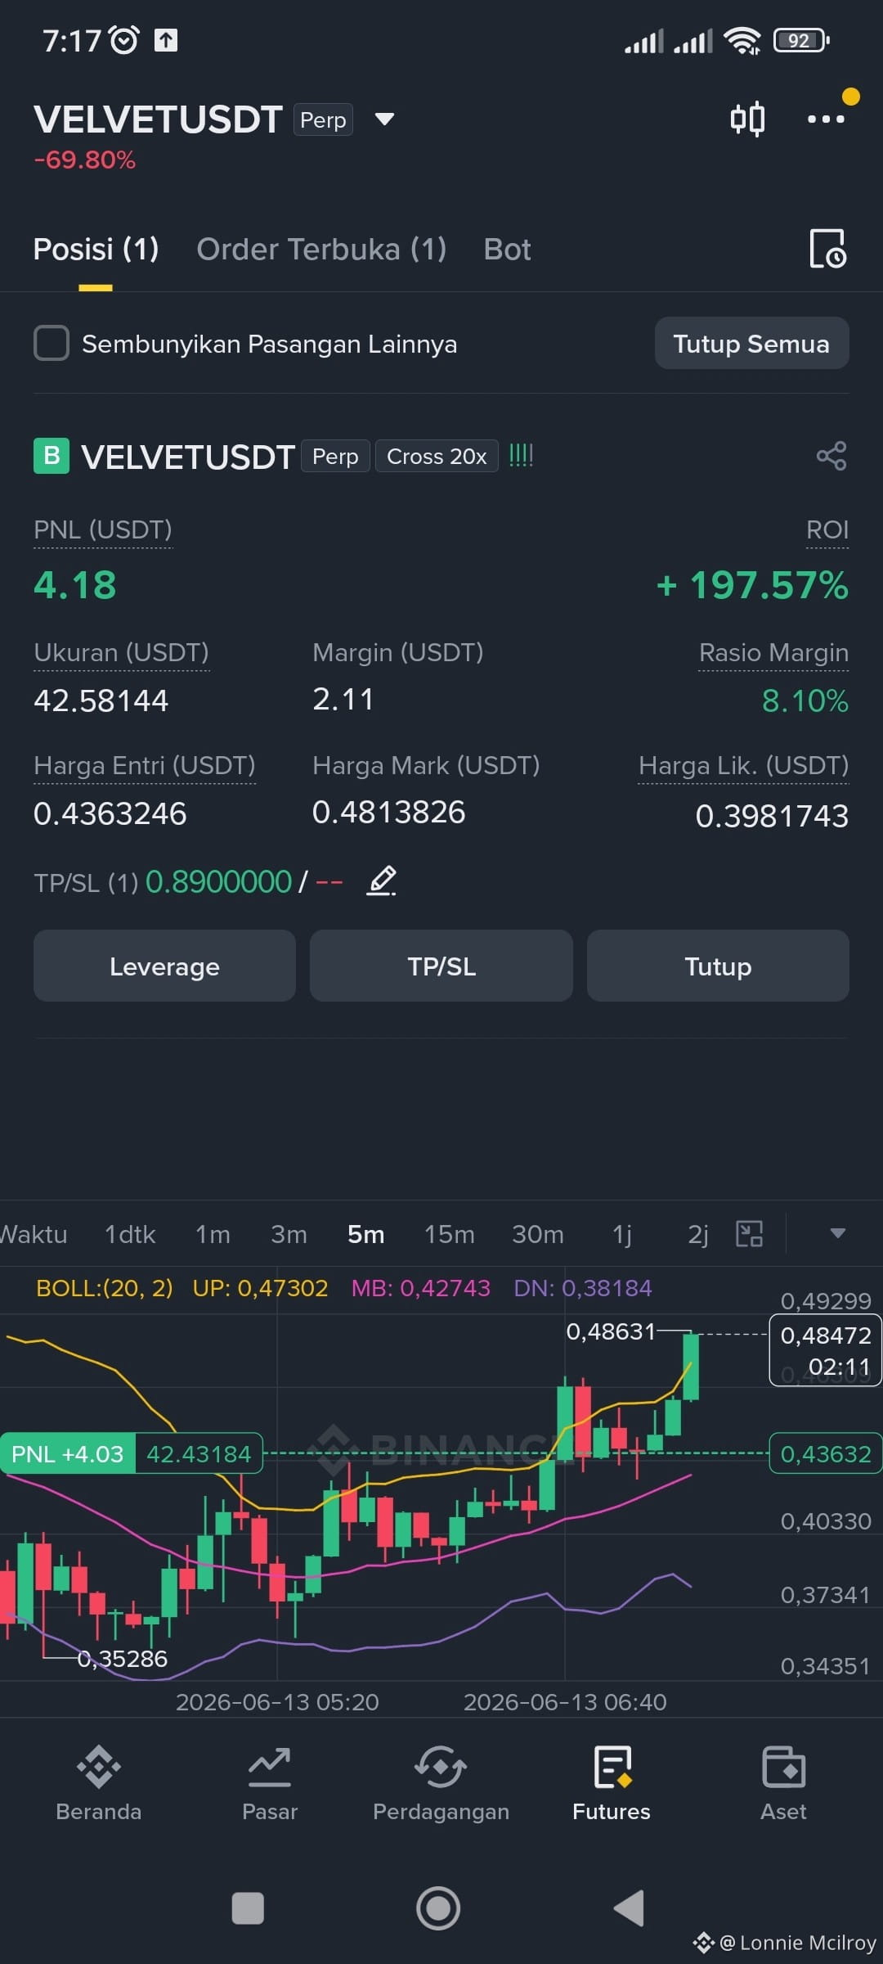Select the 1j chart interval
The image size is (883, 1964).
tap(622, 1234)
